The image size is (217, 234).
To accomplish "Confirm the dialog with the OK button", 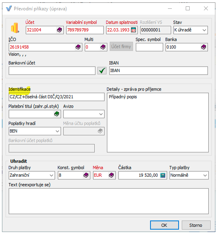I will coord(164,225).
